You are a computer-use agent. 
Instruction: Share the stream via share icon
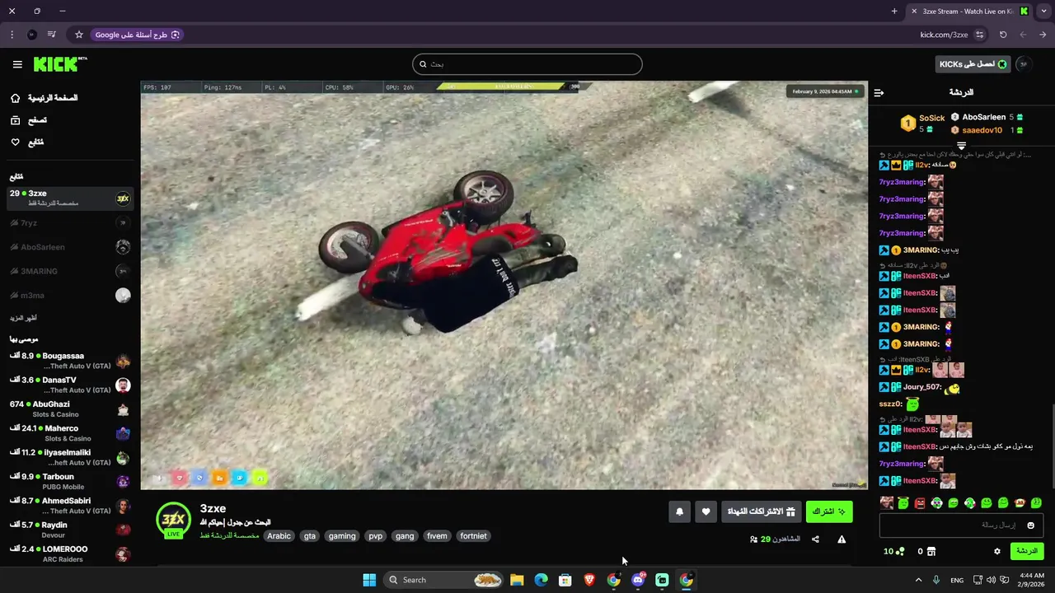coord(815,539)
